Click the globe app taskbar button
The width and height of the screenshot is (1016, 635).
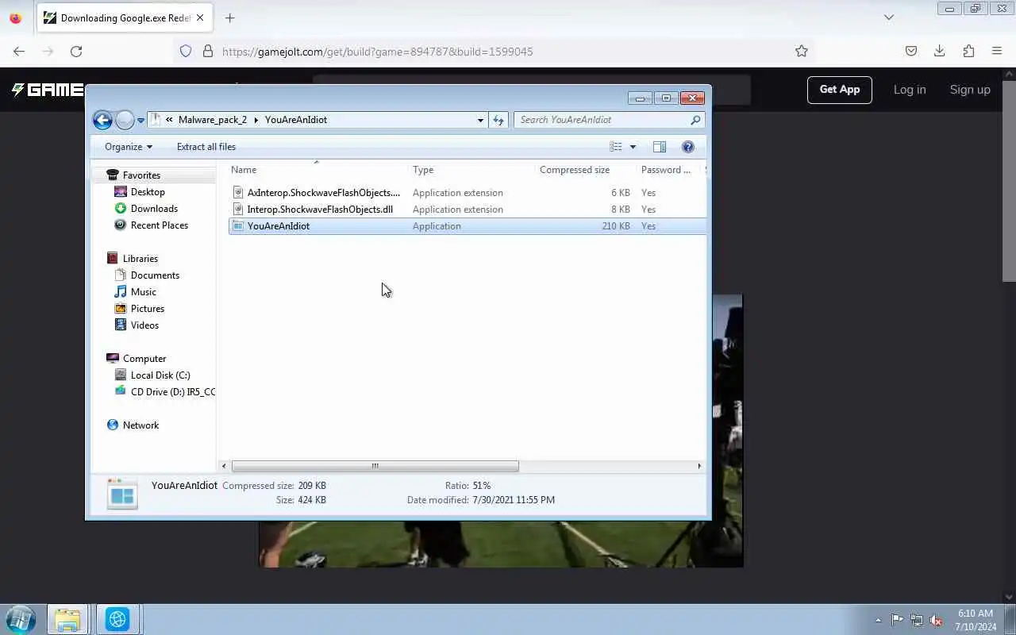117,619
